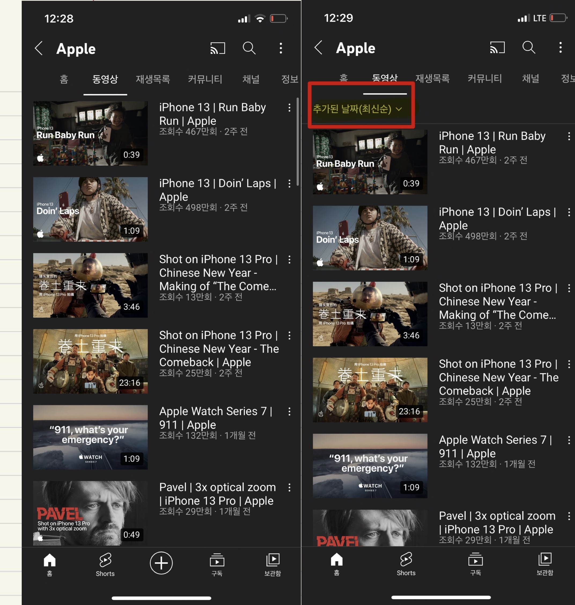Open 보관함 in right bottom navigation

point(545,564)
